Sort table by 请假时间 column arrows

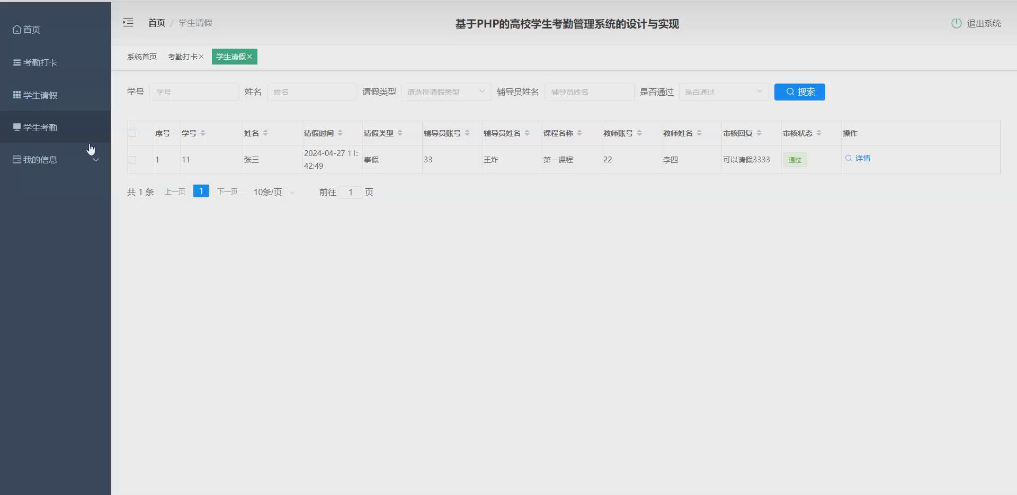click(x=341, y=133)
